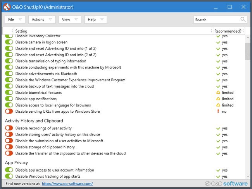Toggle Disable biometrical features
Screen dimensions: 252x189
9,92
